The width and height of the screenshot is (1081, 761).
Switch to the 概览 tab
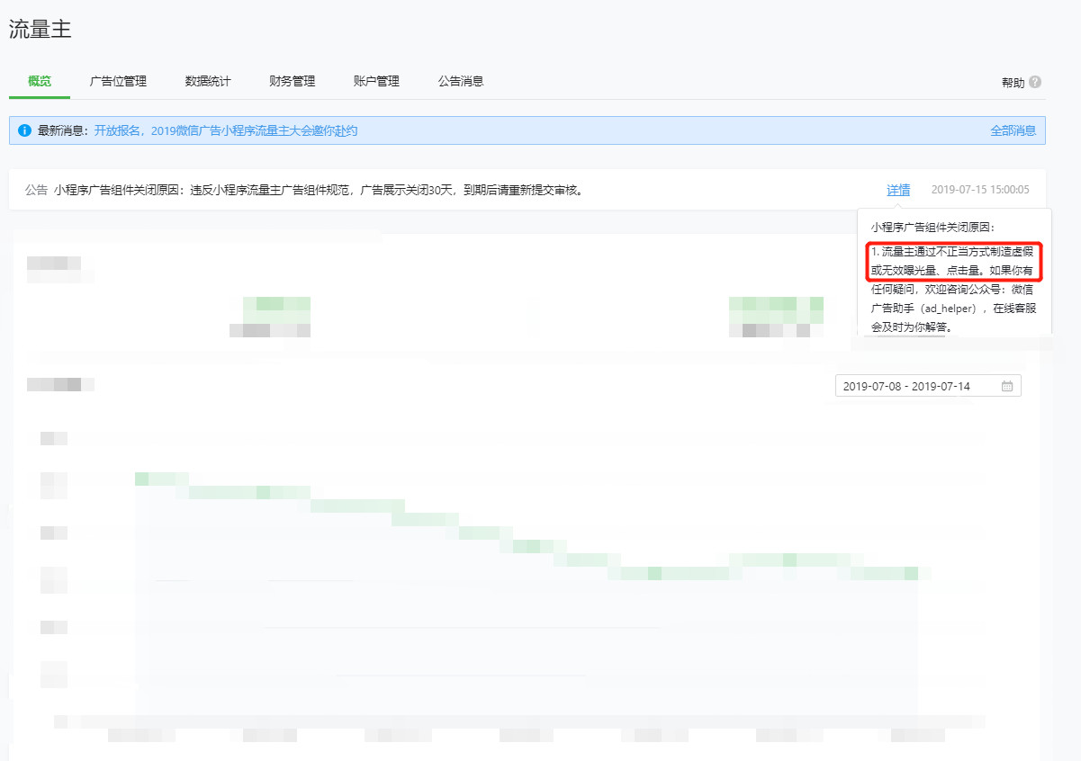click(x=40, y=81)
